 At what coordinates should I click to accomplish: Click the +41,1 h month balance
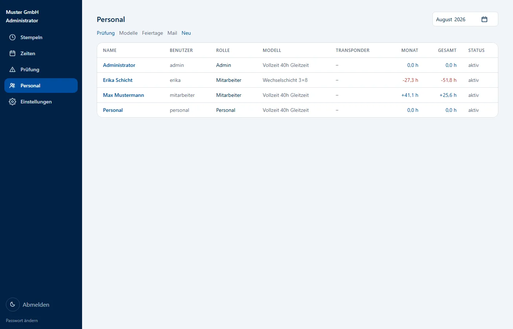pyautogui.click(x=410, y=95)
